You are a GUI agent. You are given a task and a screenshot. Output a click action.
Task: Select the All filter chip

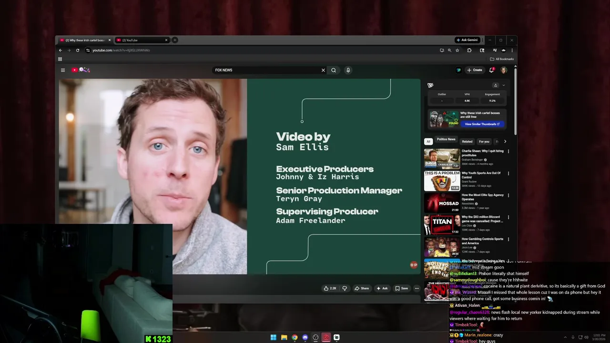(x=428, y=141)
